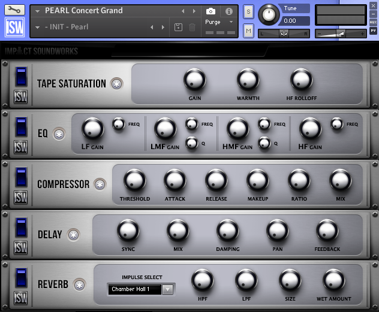
Task: Save the preset with the floppy disk icon
Action: pos(178,27)
